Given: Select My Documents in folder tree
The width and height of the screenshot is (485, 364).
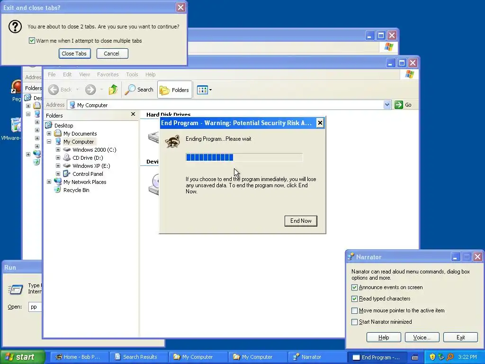Looking at the screenshot, I should pos(80,133).
